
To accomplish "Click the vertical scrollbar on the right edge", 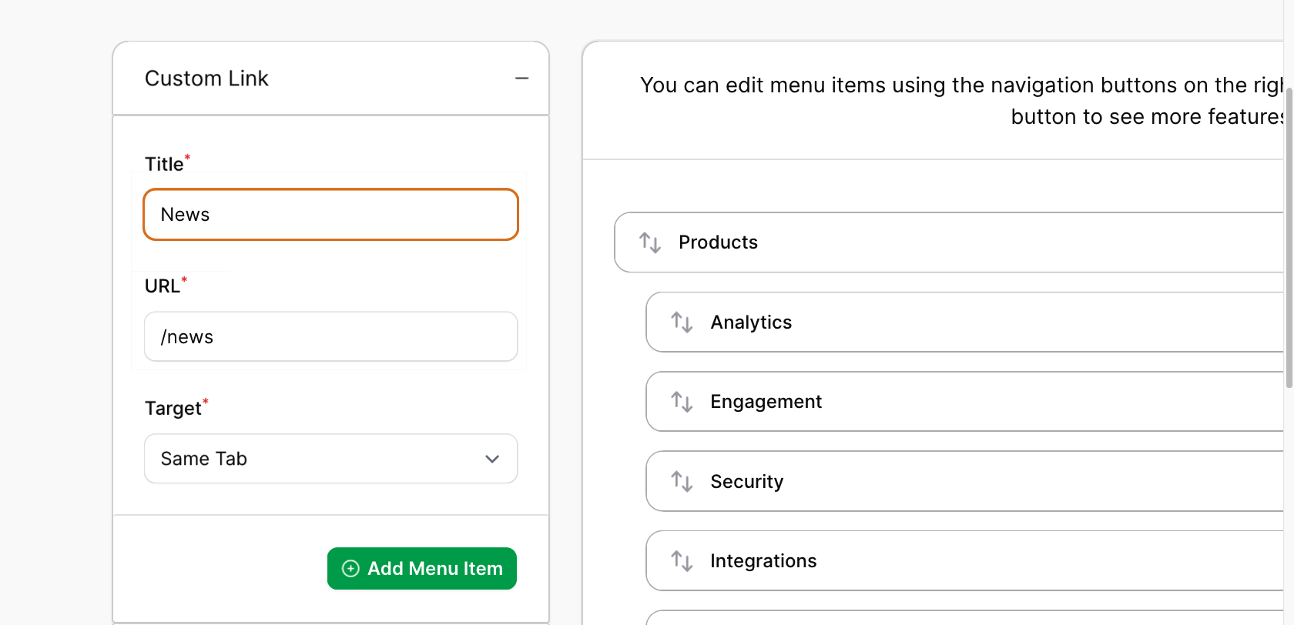I will click(1289, 231).
